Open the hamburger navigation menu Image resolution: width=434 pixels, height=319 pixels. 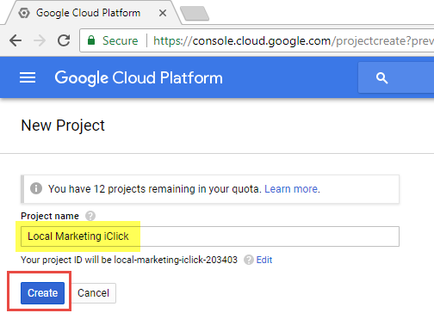tap(28, 77)
